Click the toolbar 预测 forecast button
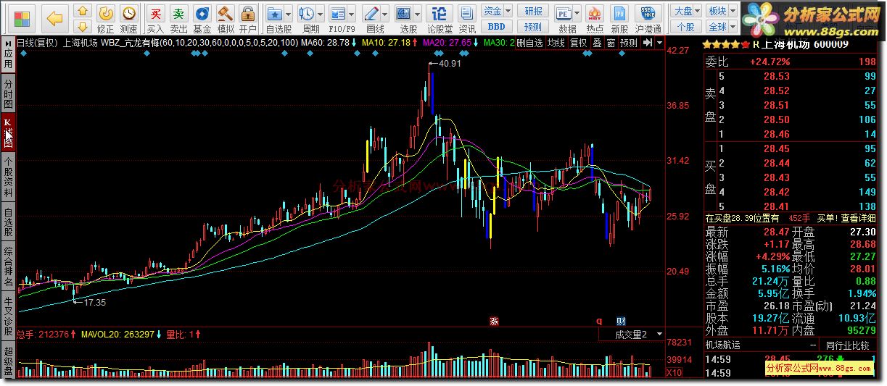 (534, 27)
